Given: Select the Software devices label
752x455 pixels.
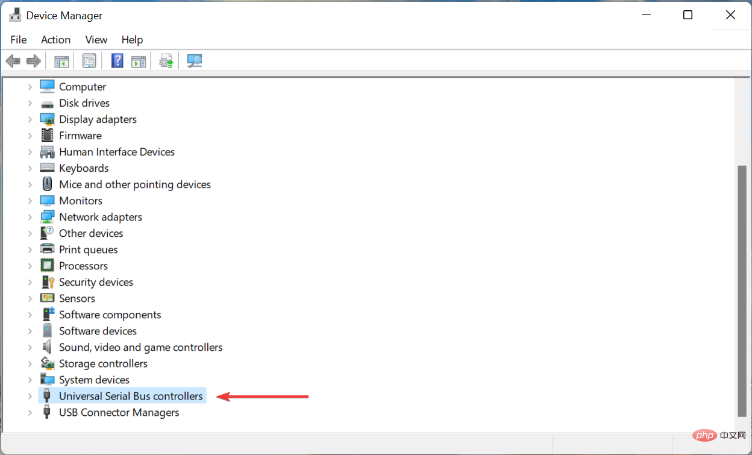Looking at the screenshot, I should (x=98, y=331).
